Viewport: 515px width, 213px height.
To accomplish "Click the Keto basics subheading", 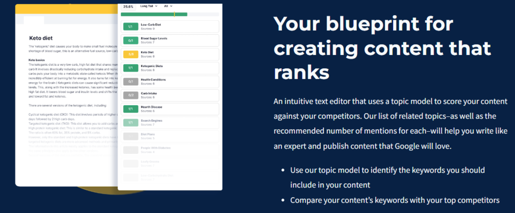I will click(x=36, y=60).
